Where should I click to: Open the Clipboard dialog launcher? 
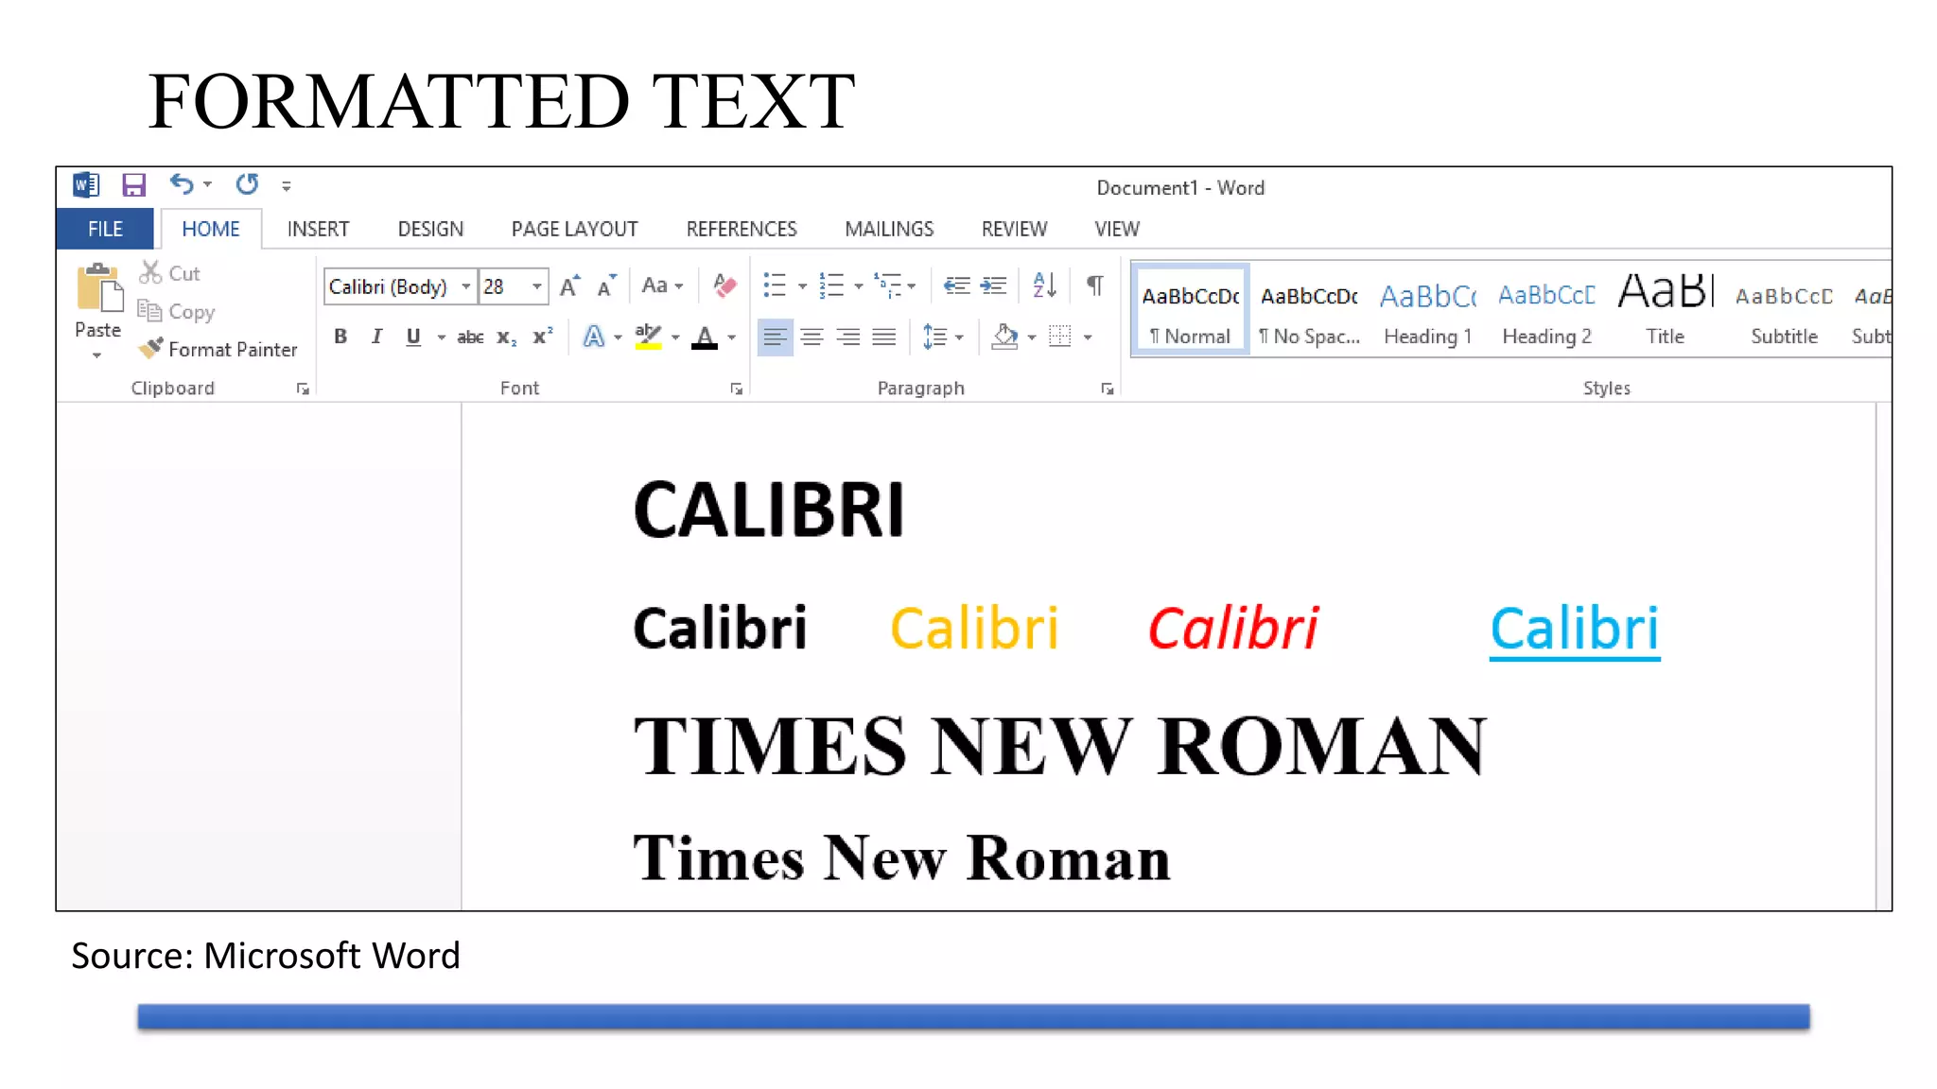point(303,389)
